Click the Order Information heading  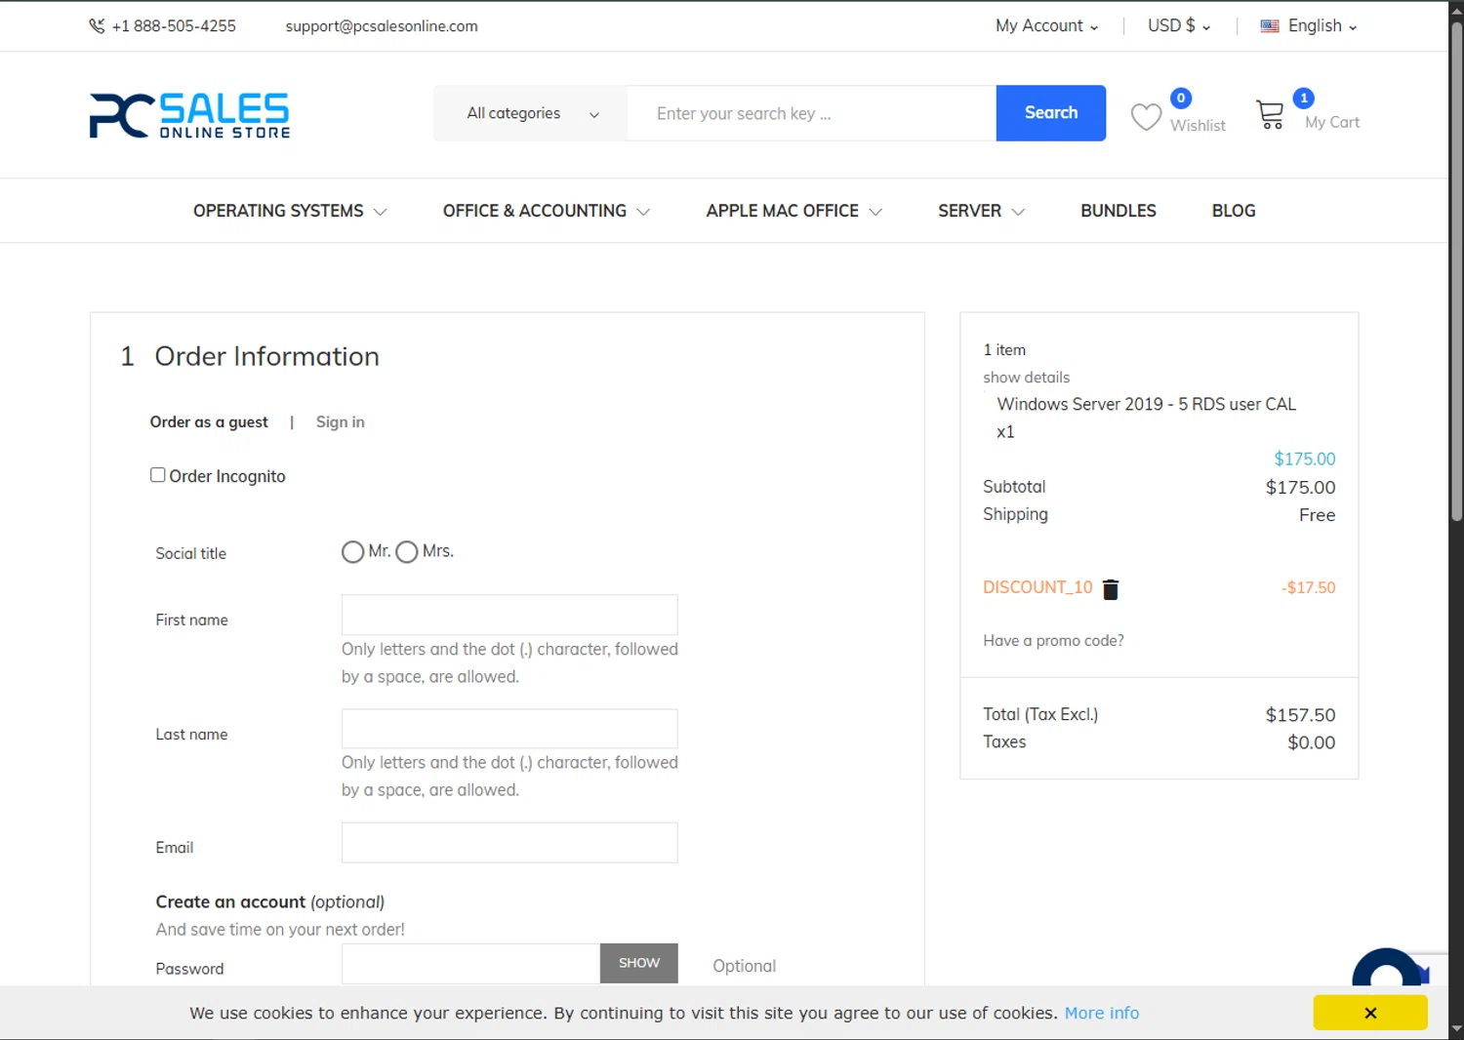(x=266, y=356)
